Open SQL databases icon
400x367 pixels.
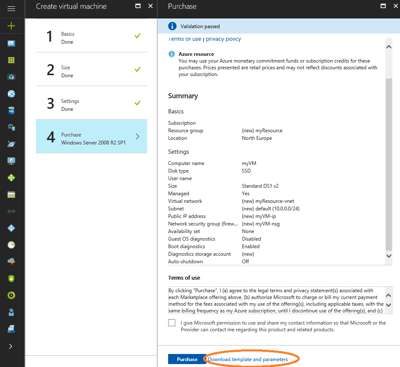pos(11,110)
